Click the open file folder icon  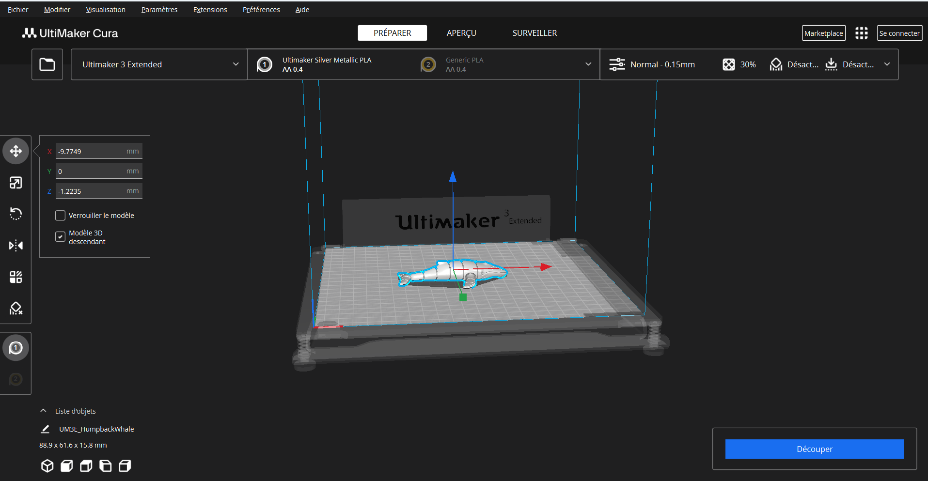pyautogui.click(x=47, y=64)
